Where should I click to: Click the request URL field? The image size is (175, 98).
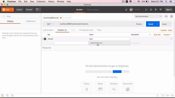pyautogui.click(x=96, y=24)
